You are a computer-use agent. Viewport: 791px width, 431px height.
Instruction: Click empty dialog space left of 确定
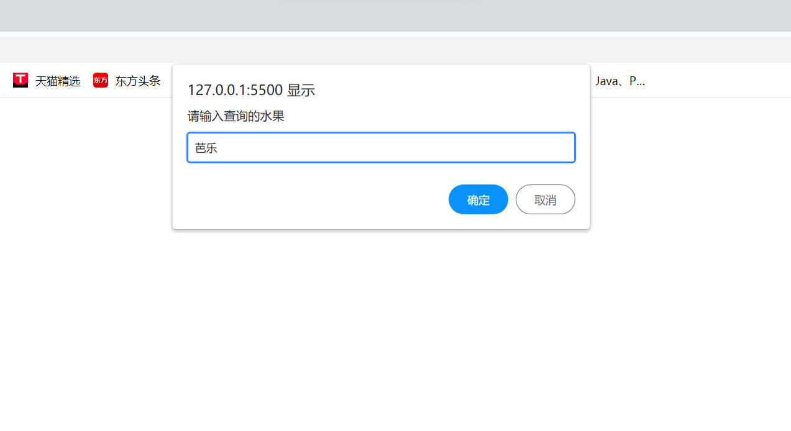coord(311,199)
